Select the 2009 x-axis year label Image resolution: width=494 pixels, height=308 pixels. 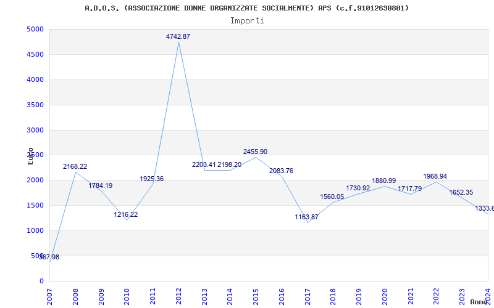click(x=101, y=297)
